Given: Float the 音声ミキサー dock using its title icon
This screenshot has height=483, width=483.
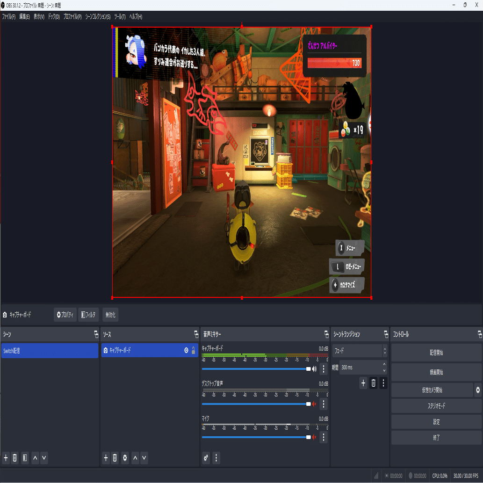Looking at the screenshot, I should (326, 334).
